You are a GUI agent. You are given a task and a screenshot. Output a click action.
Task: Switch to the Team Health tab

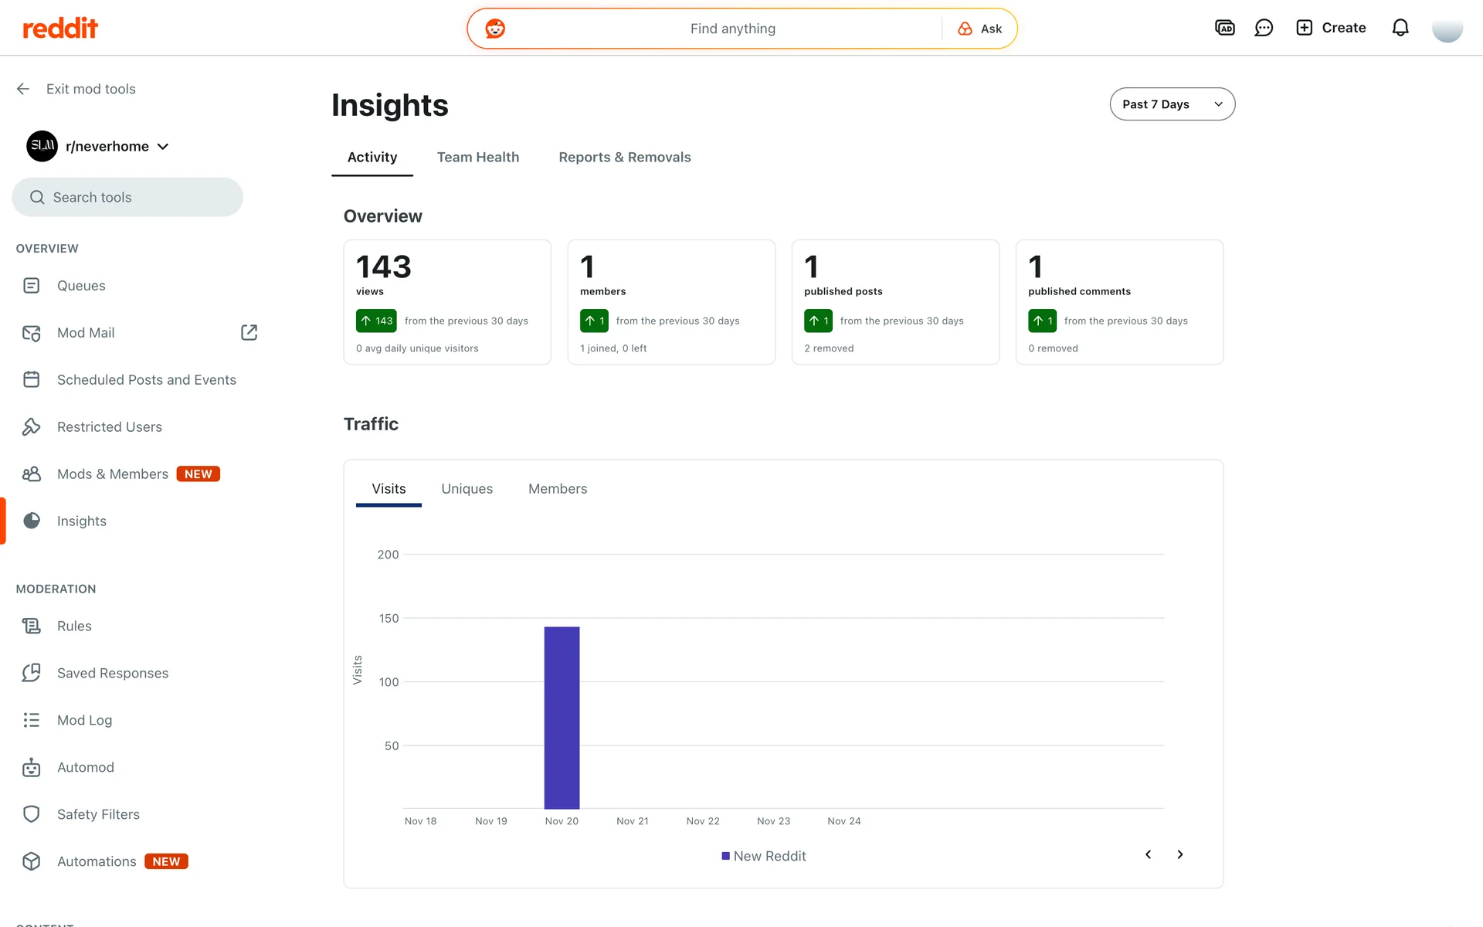point(477,157)
